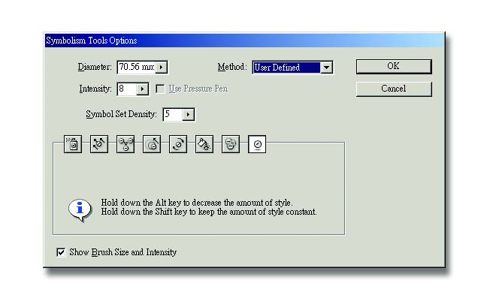Select the Symbol Styler tool icon

[257, 144]
